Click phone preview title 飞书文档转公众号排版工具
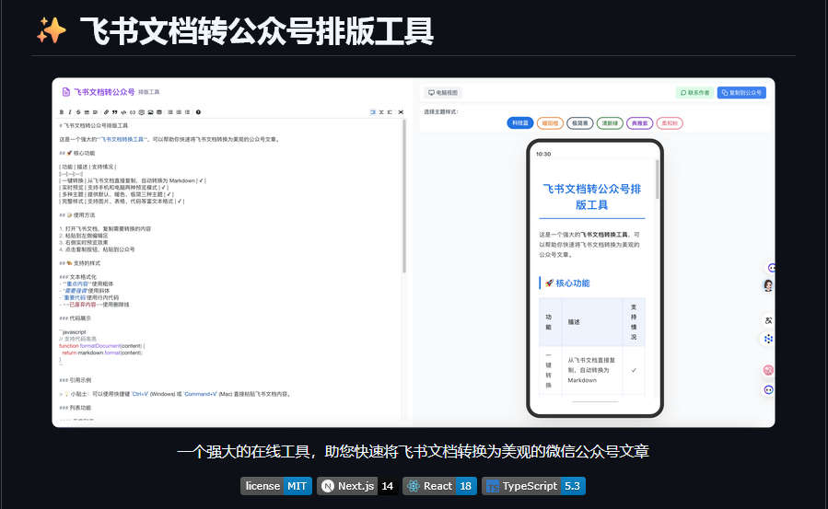 pos(591,197)
